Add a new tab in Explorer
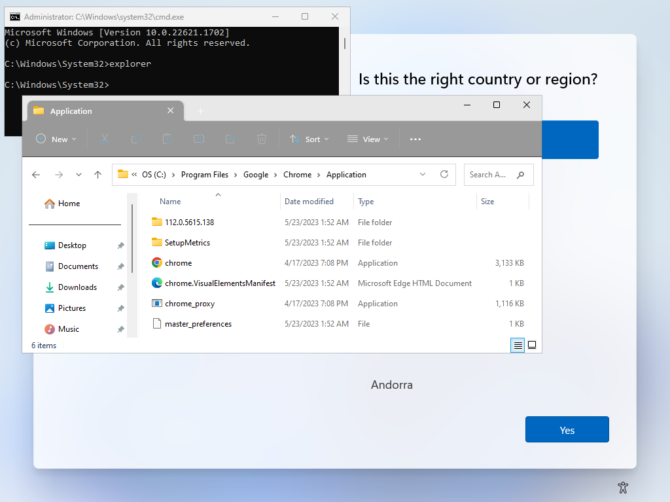The width and height of the screenshot is (670, 502). (x=200, y=111)
